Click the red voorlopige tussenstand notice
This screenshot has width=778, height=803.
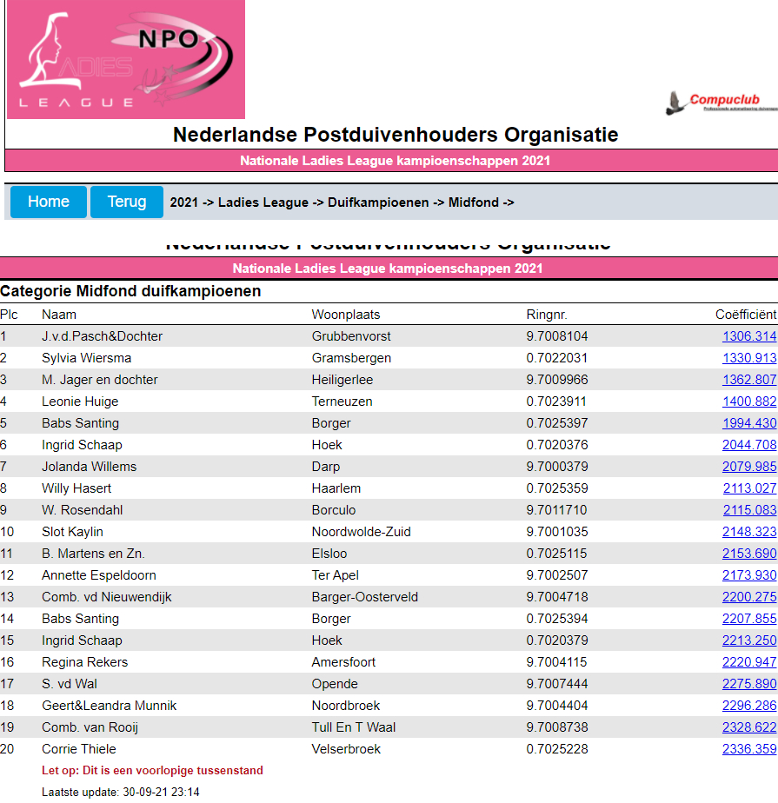click(x=152, y=771)
